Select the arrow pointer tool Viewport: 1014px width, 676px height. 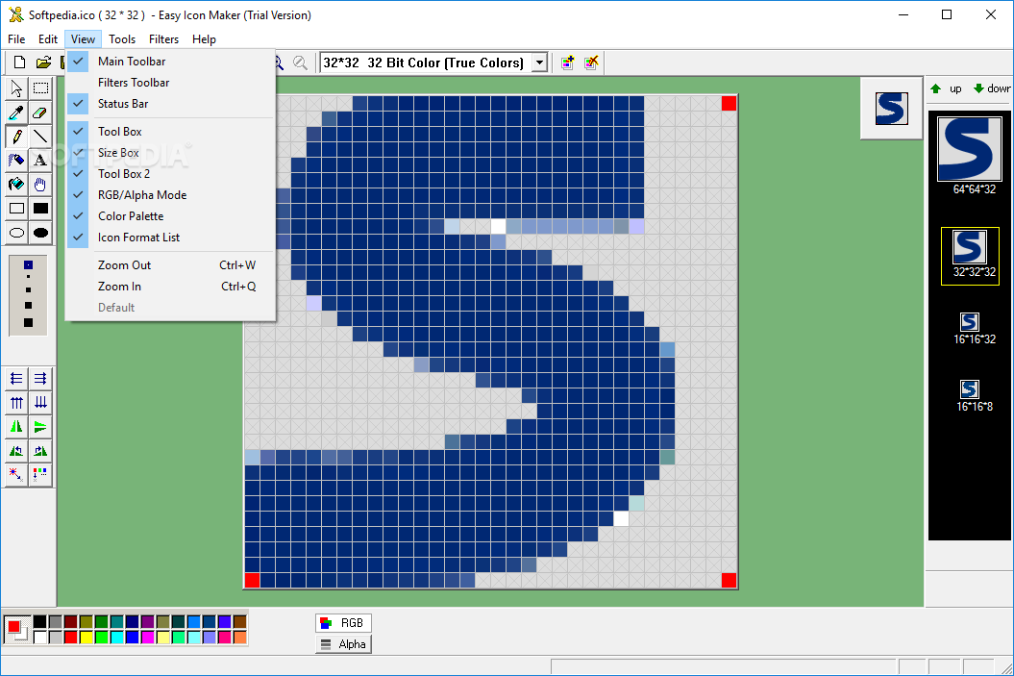point(16,88)
